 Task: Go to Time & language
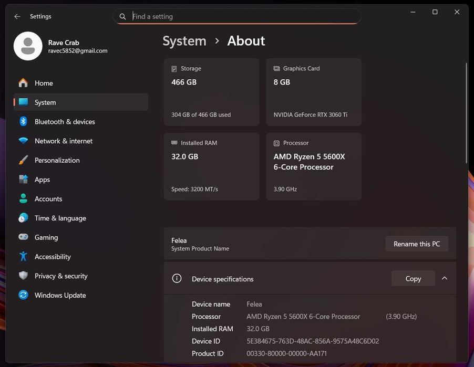coord(81,218)
